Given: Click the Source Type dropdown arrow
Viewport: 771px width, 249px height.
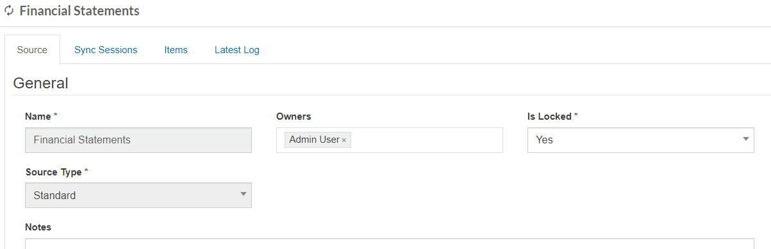Looking at the screenshot, I should [244, 194].
